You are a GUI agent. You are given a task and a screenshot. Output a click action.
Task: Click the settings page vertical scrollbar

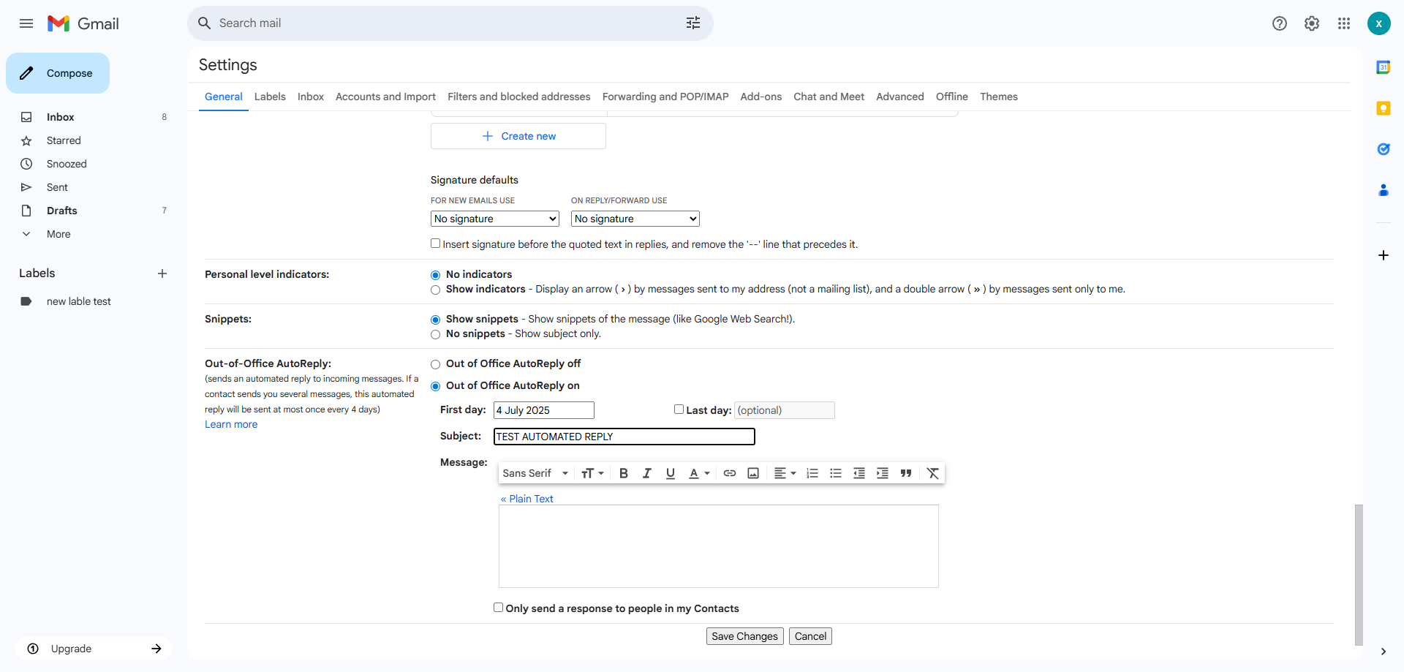point(1359,574)
